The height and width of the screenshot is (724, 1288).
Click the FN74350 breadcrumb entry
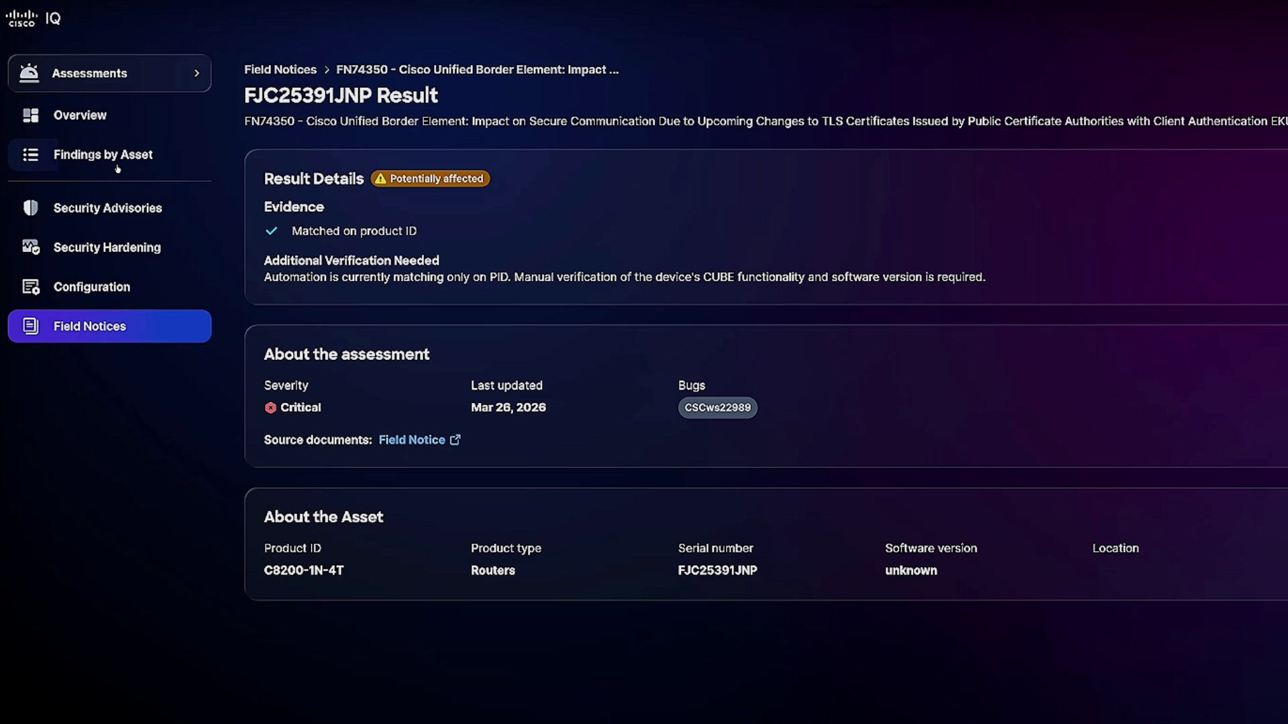(477, 70)
